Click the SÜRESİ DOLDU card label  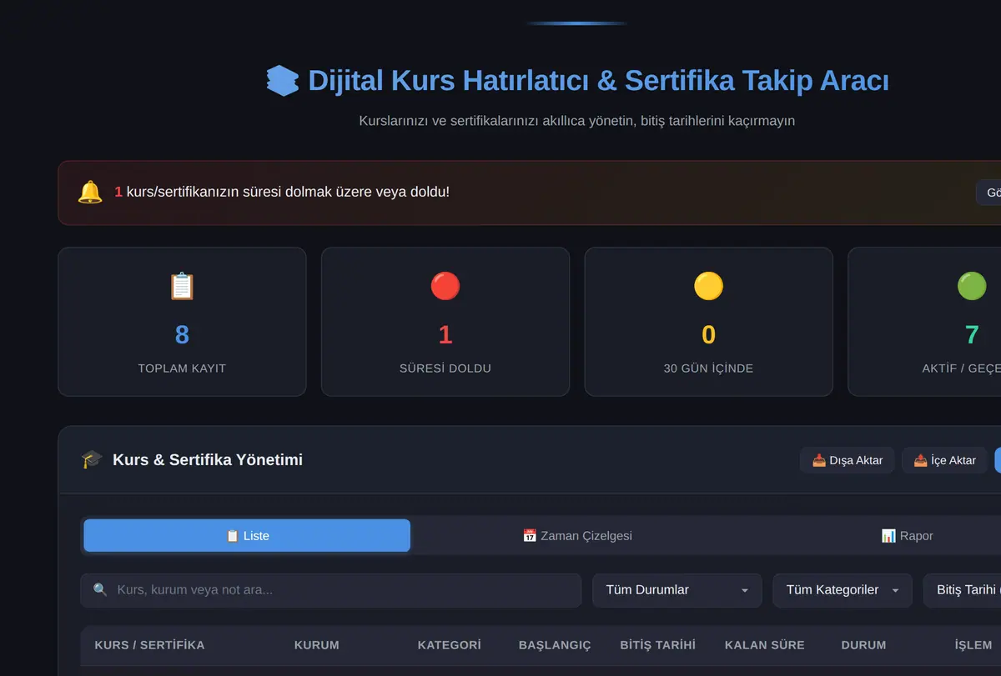[445, 368]
